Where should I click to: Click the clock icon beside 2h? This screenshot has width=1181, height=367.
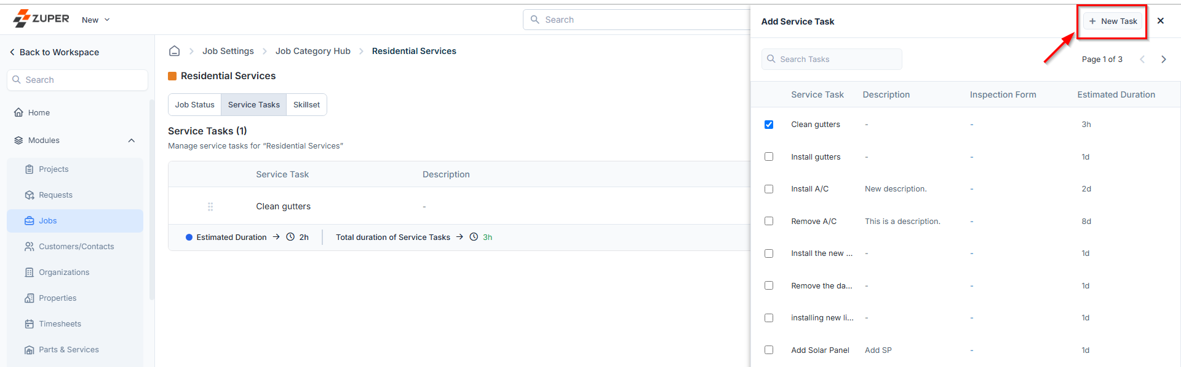point(290,237)
